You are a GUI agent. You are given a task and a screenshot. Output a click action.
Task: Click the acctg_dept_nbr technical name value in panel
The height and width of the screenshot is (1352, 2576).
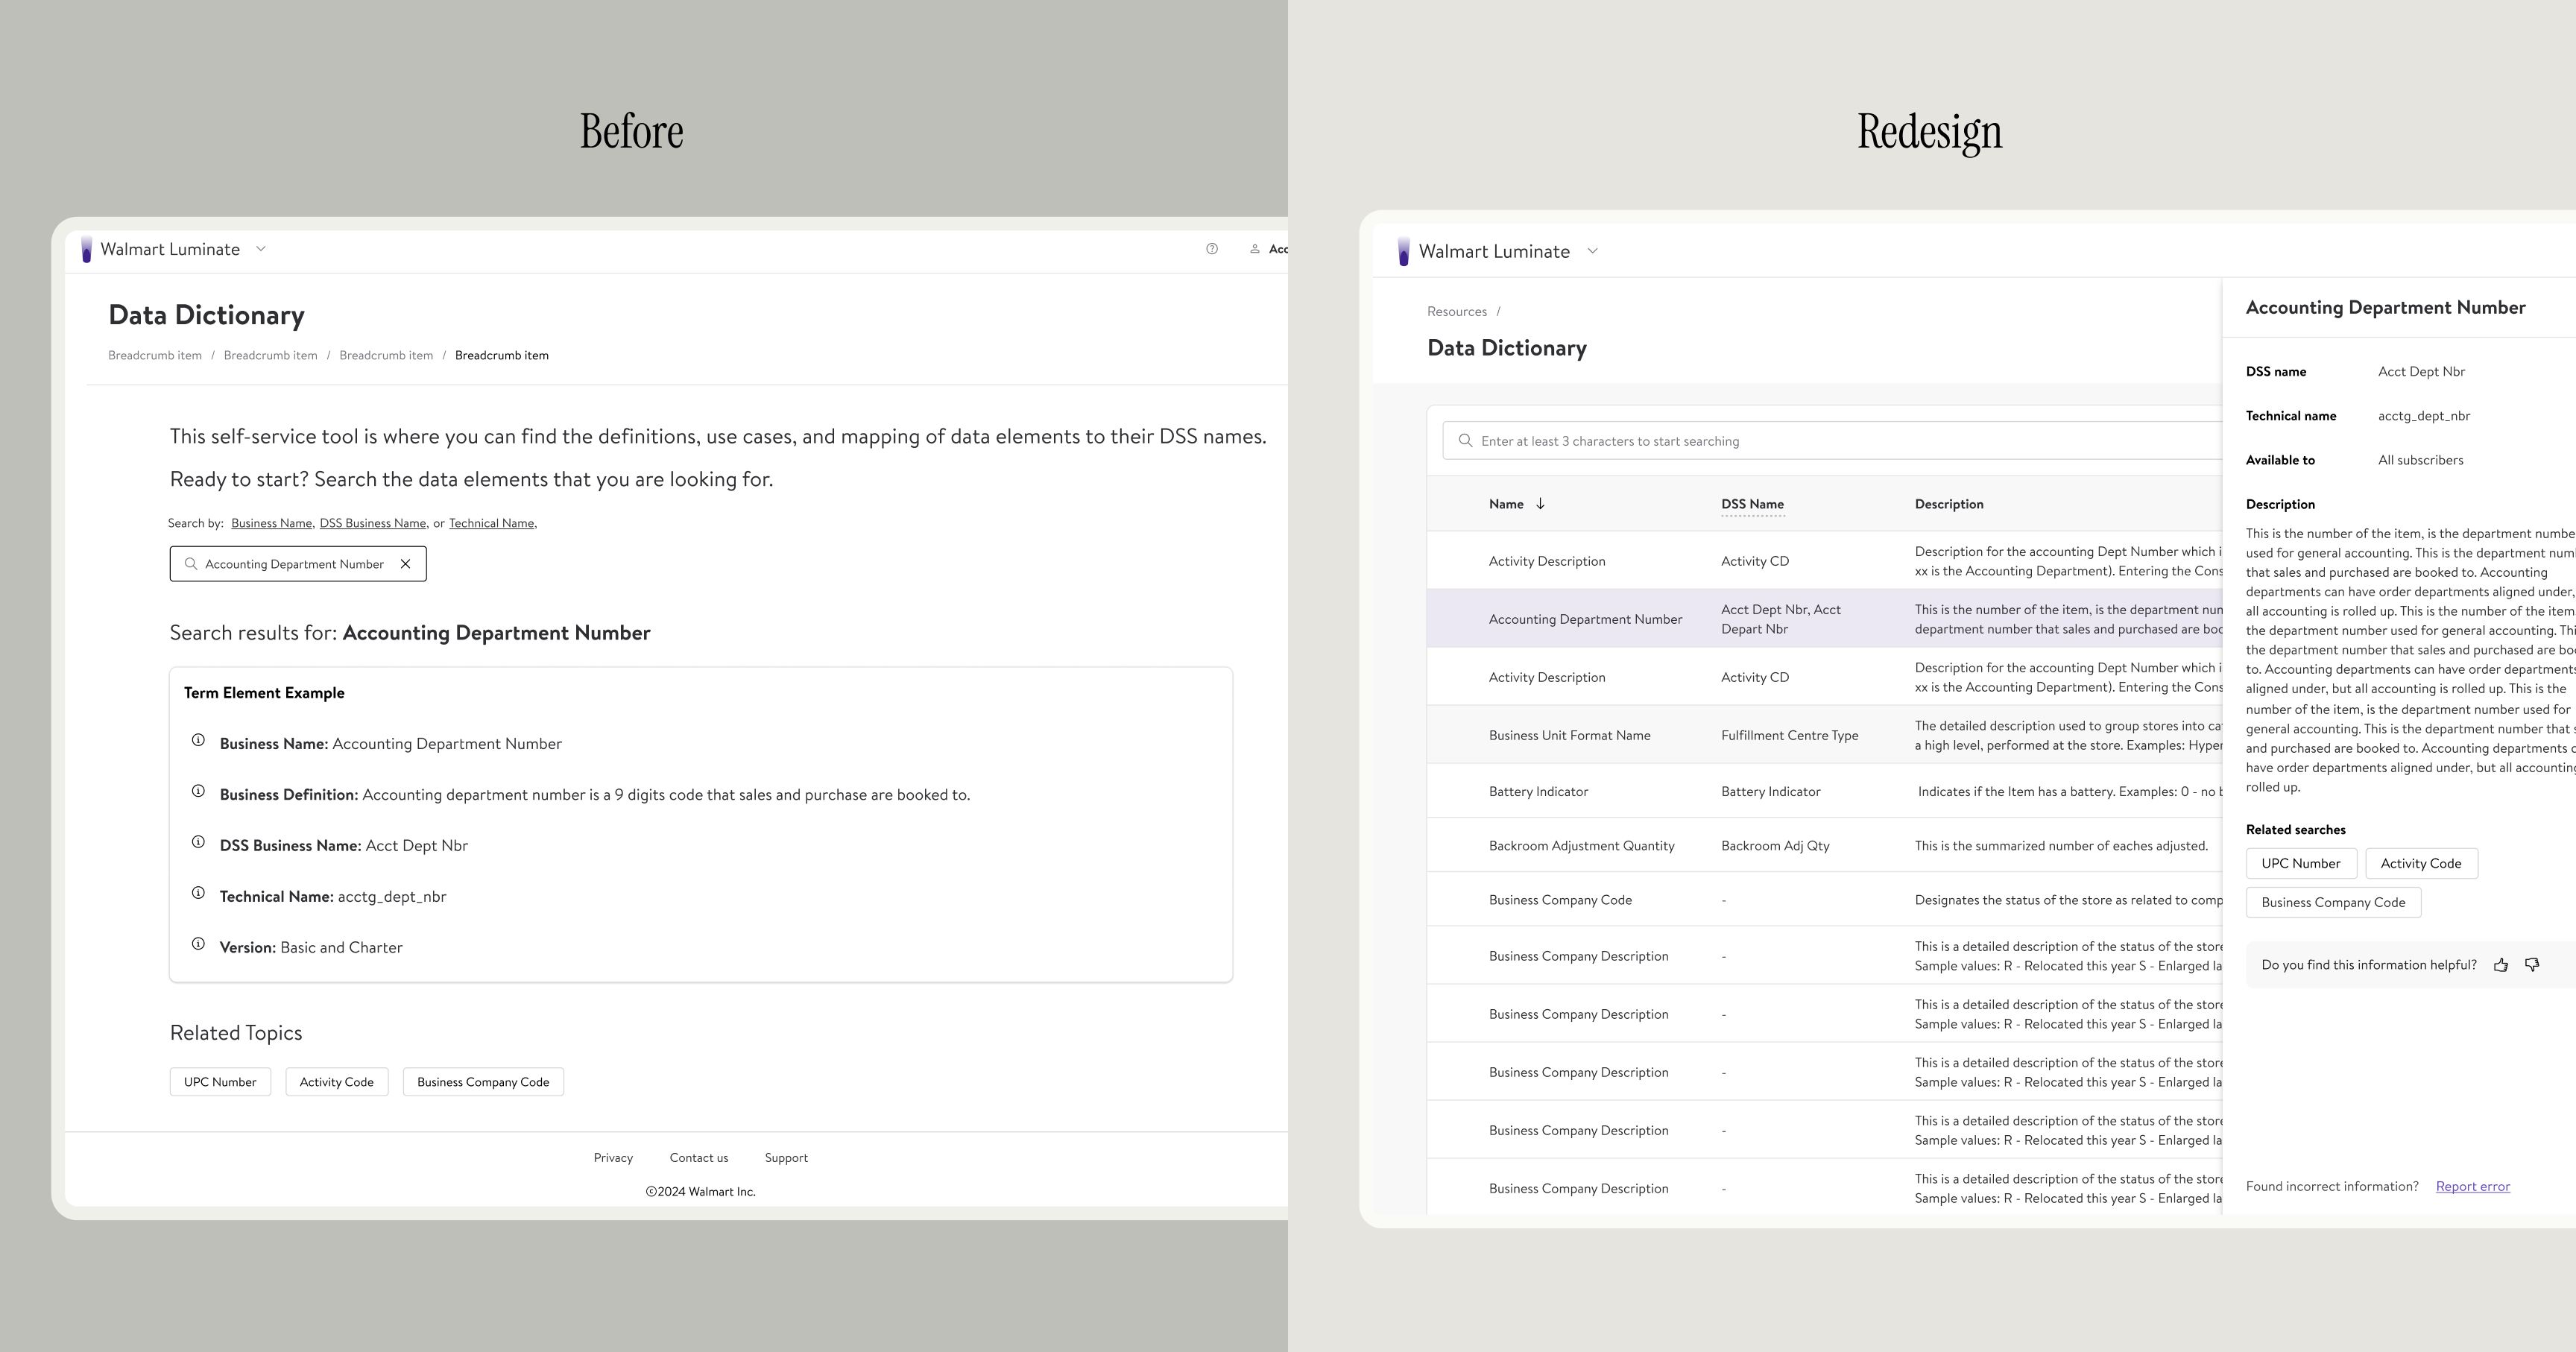point(2424,416)
